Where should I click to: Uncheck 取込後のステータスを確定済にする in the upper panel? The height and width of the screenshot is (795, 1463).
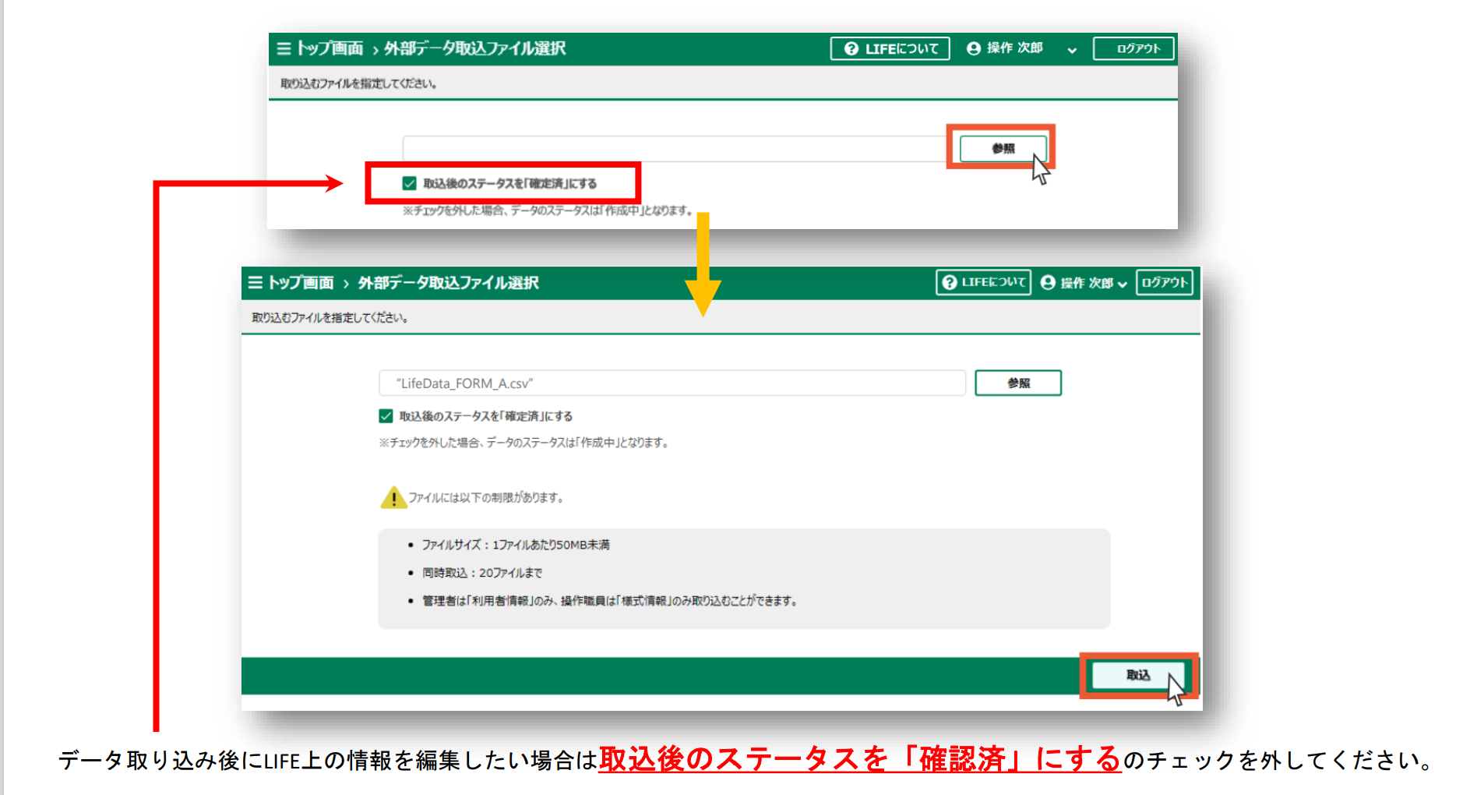pos(409,183)
